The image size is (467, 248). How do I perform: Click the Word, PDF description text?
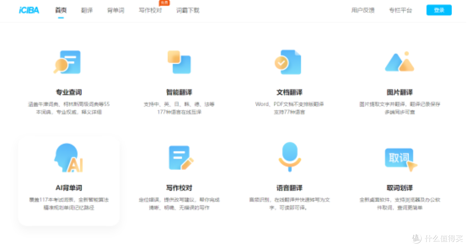(x=289, y=108)
